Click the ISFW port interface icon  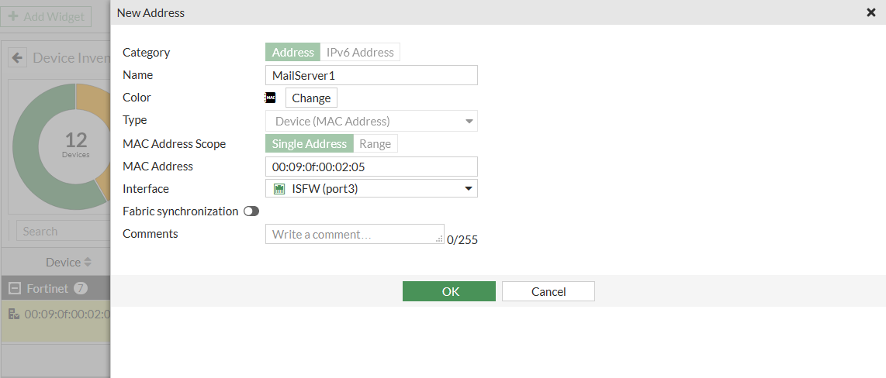pos(279,188)
